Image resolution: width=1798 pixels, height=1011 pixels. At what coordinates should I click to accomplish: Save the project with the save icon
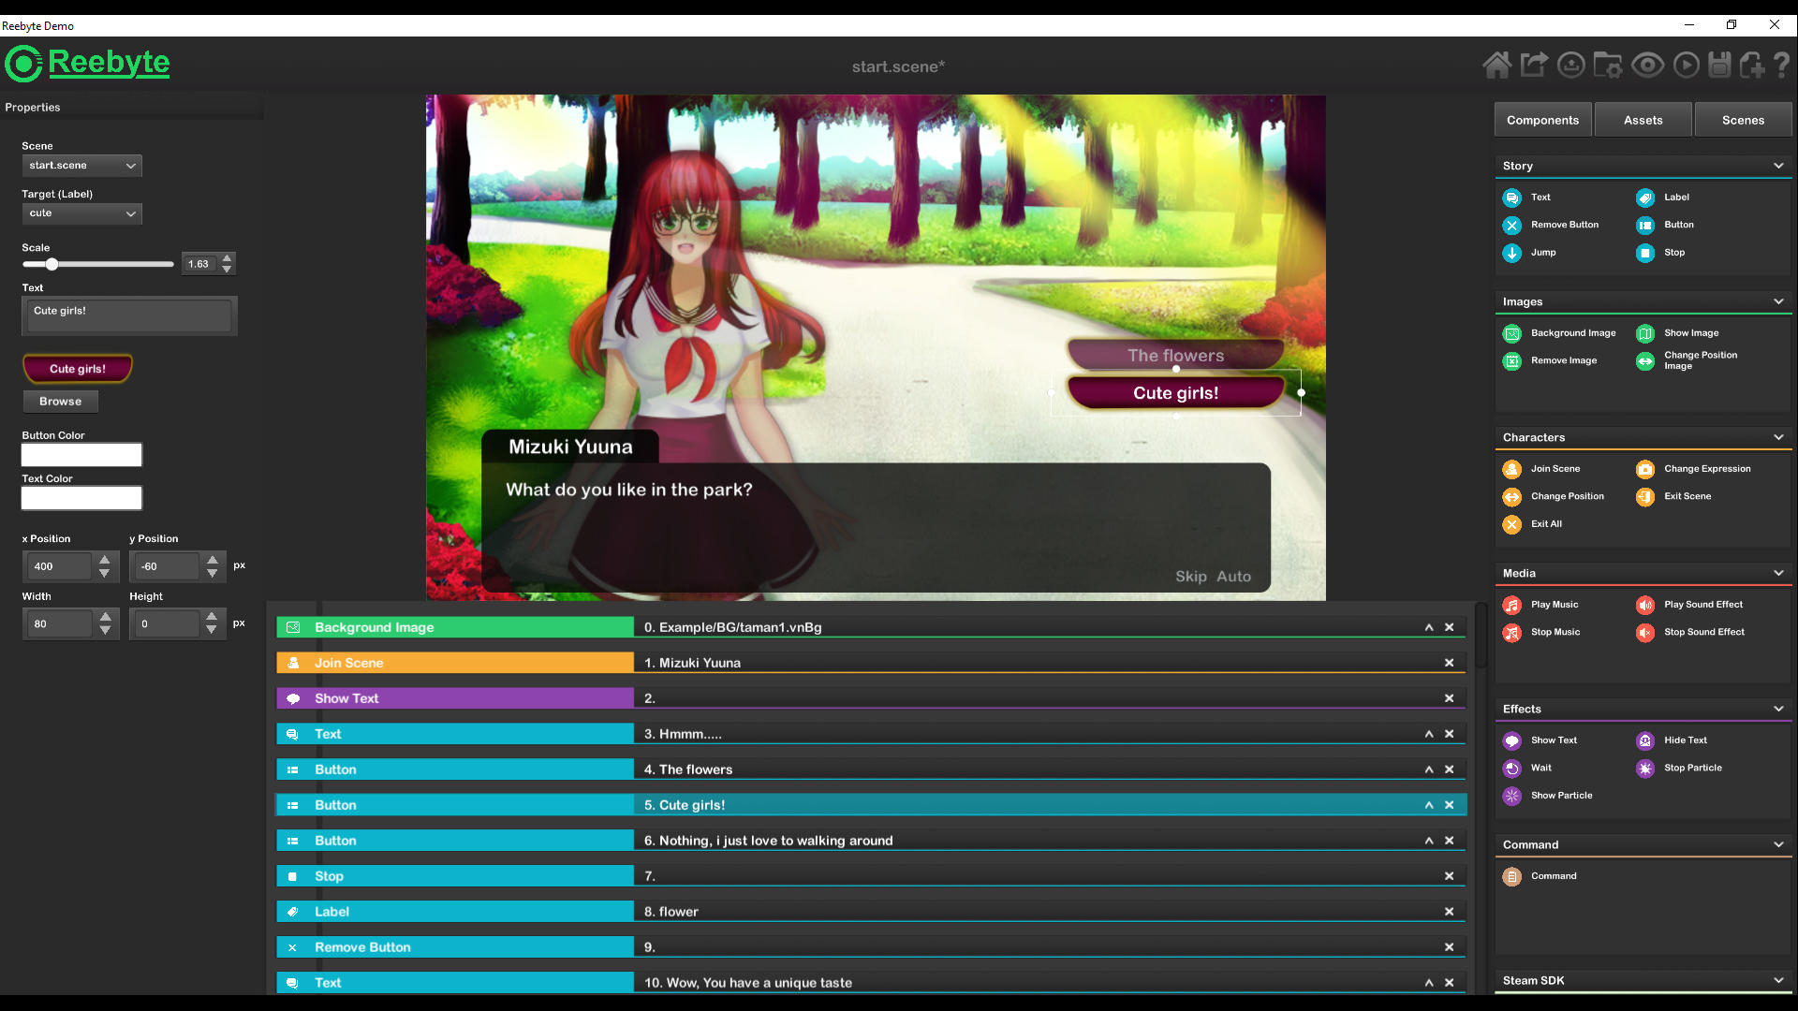(1721, 65)
